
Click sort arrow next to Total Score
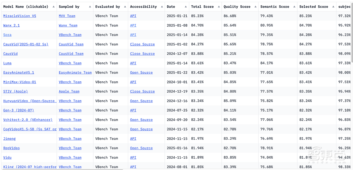coord(218,7)
